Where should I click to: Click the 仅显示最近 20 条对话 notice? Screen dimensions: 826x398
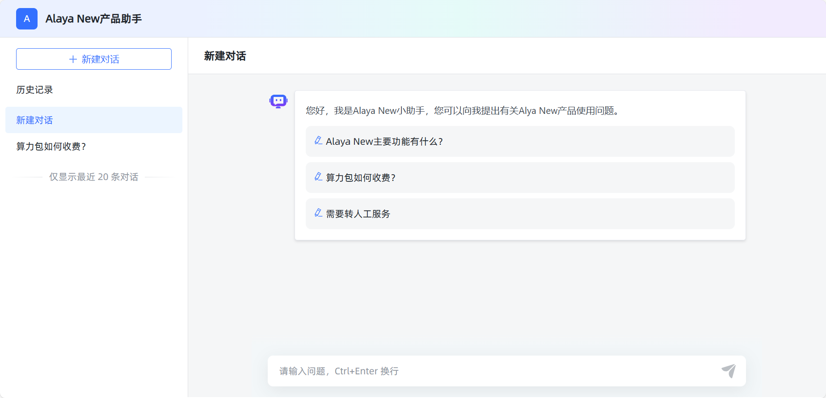(93, 177)
